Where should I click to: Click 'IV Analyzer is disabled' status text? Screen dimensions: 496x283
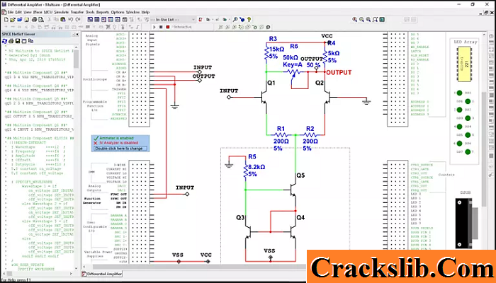coord(118,143)
